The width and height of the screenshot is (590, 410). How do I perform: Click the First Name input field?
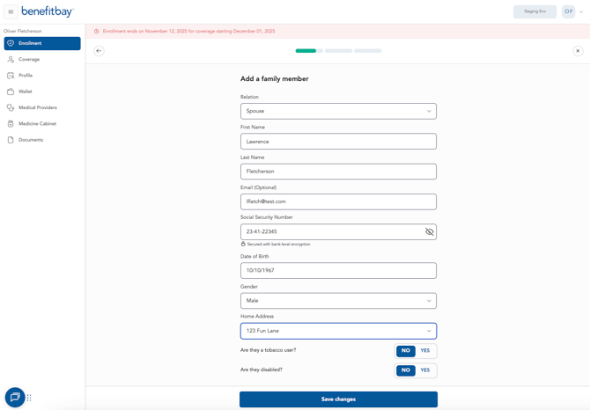point(338,142)
